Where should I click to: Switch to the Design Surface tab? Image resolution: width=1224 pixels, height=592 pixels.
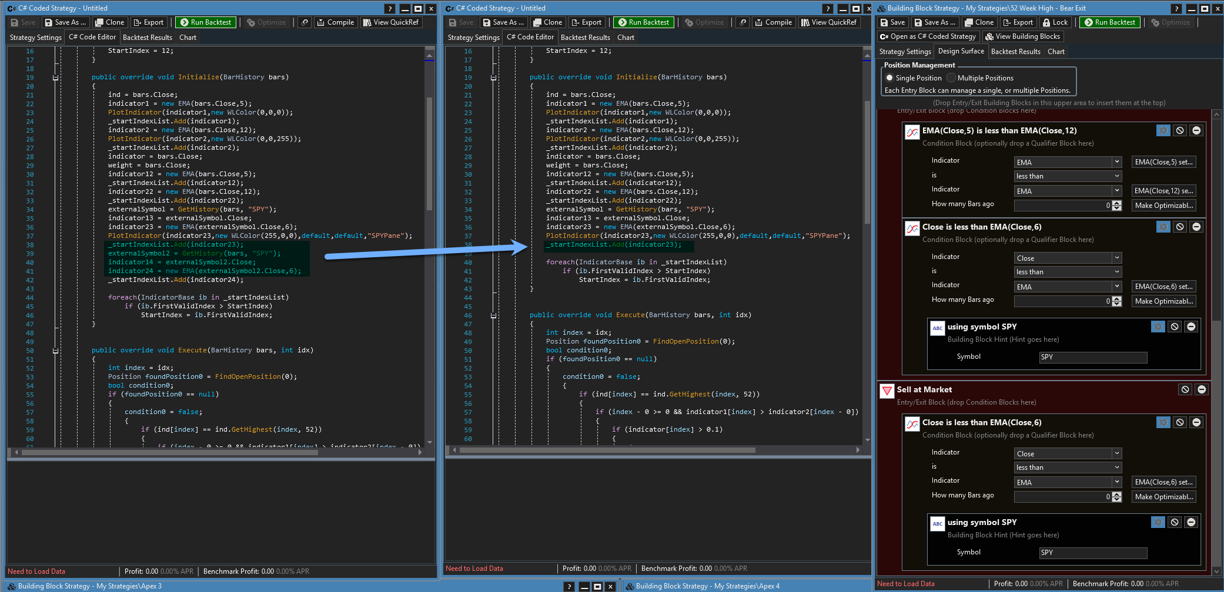click(x=961, y=51)
